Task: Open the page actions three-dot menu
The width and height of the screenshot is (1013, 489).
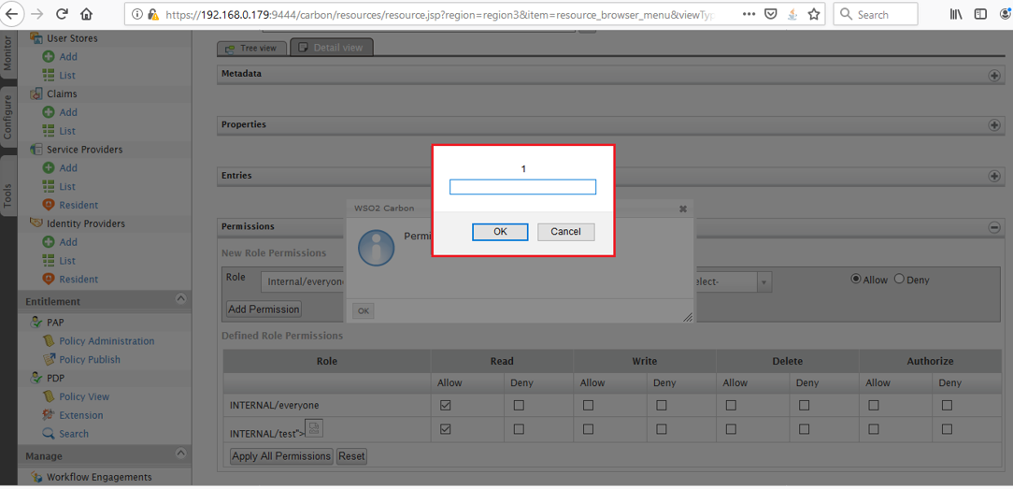Action: pyautogui.click(x=749, y=14)
